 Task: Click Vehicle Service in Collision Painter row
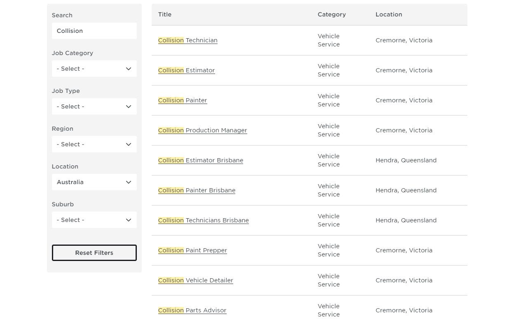tap(328, 100)
